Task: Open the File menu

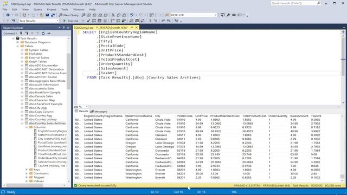Action: tap(5, 10)
